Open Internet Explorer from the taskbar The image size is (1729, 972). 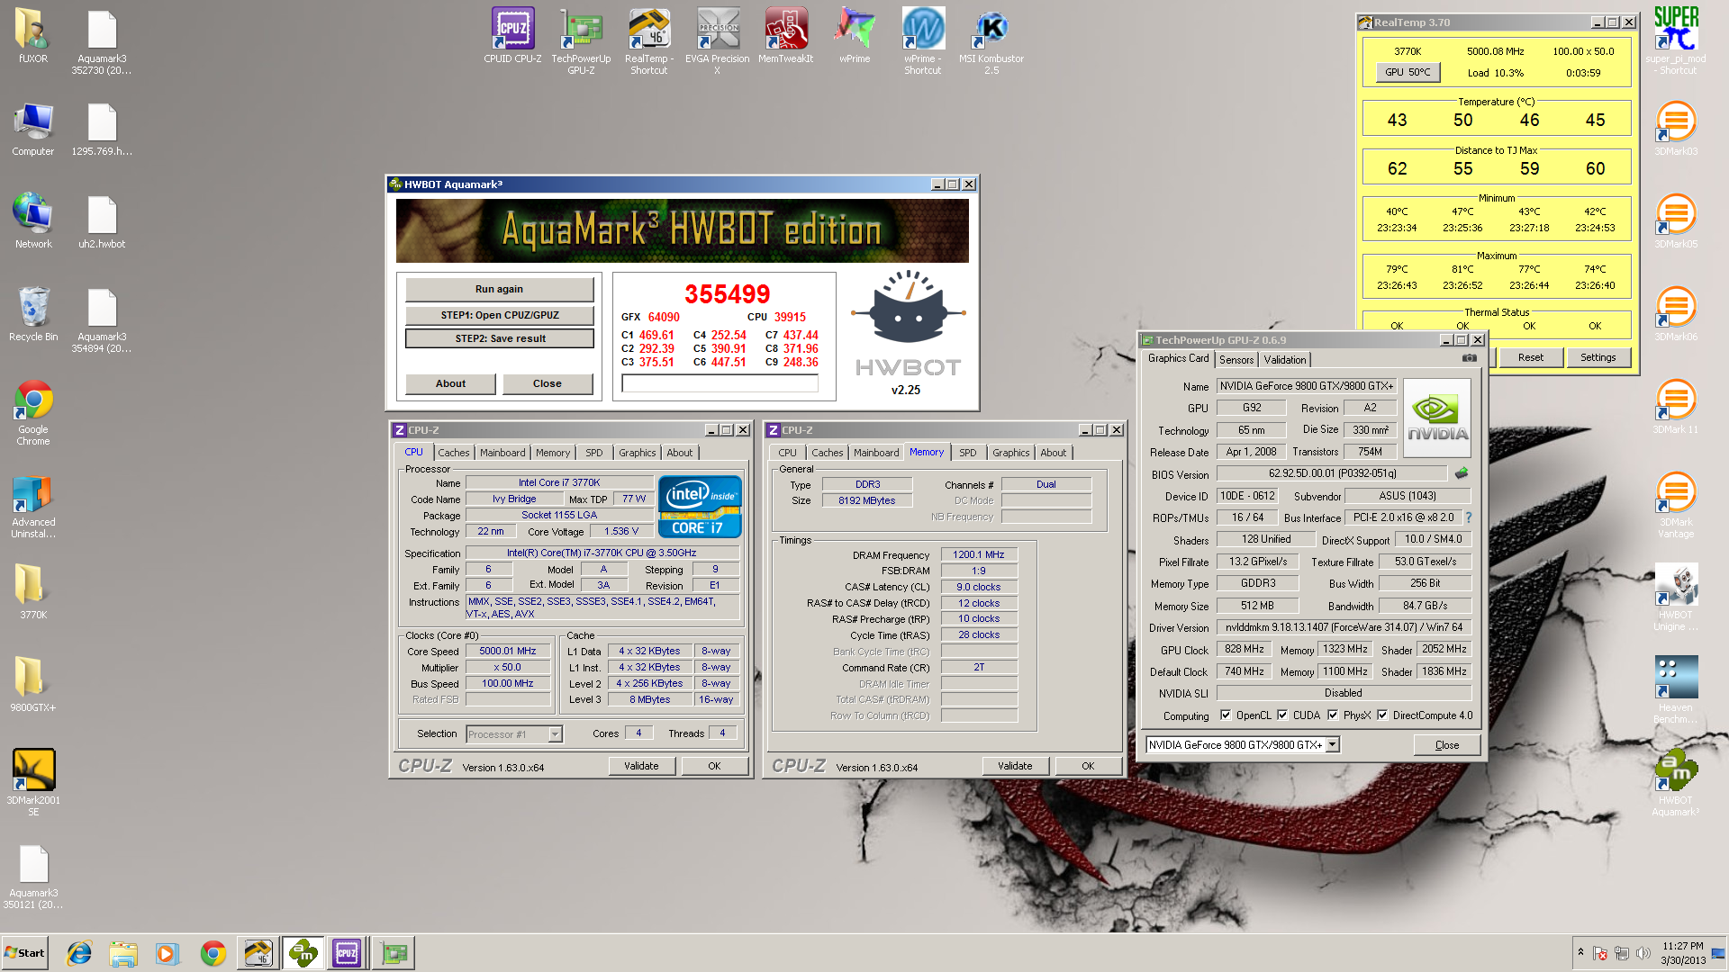pos(79,953)
